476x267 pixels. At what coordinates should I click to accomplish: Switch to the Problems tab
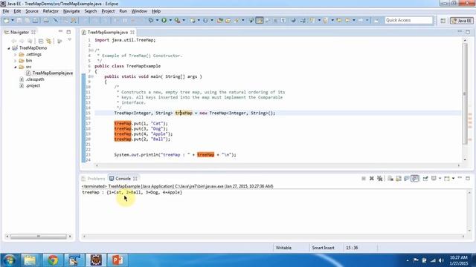(93, 179)
